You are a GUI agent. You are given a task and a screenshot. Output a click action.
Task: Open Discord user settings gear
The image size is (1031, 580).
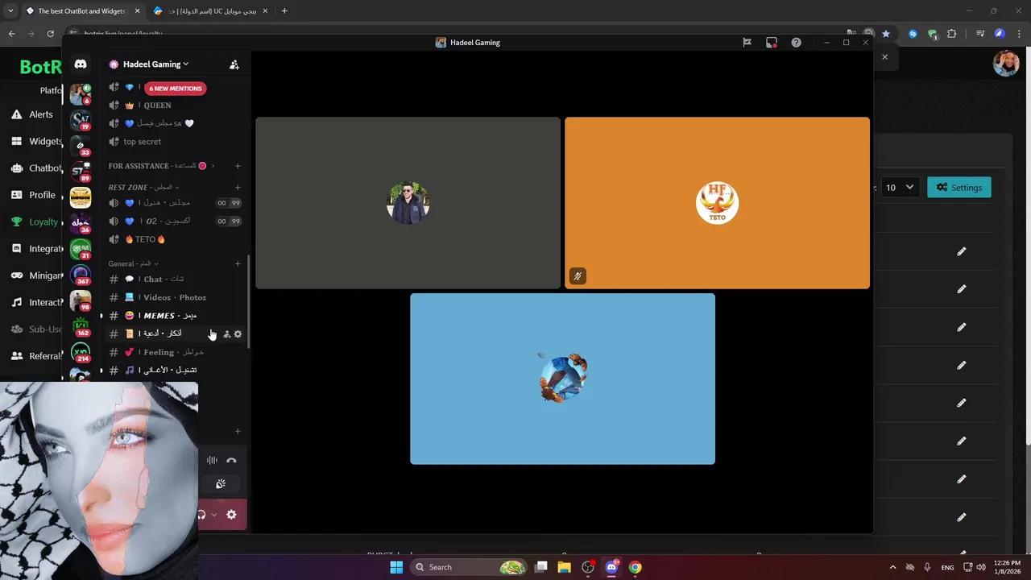[231, 515]
